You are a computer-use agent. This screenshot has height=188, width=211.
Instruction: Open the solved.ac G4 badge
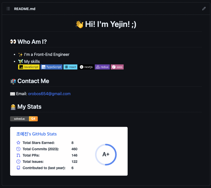click(x=24, y=119)
